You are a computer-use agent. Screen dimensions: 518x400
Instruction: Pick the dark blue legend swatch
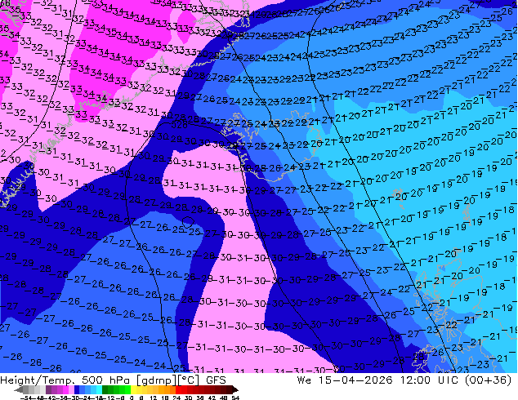(x=77, y=389)
